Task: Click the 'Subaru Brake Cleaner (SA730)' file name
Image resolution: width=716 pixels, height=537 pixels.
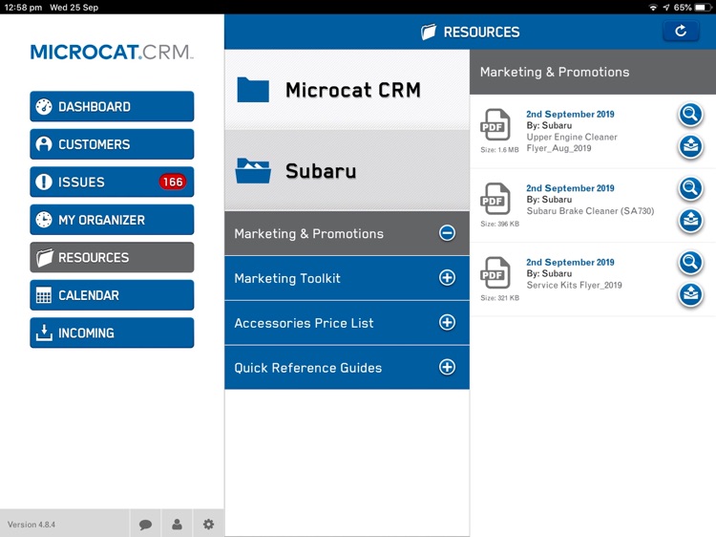Action: click(590, 210)
